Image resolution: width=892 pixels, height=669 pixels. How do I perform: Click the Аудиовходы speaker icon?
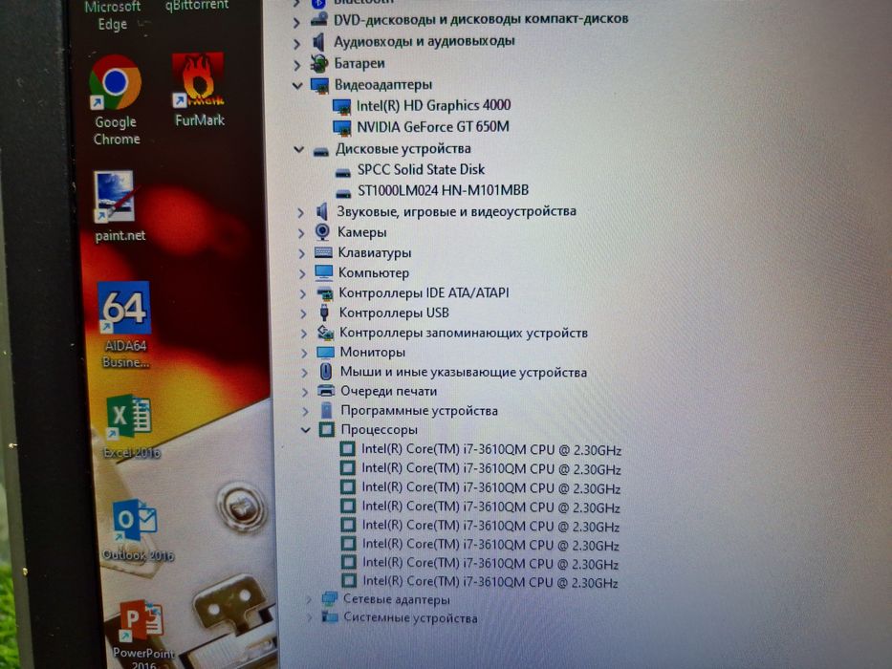318,41
